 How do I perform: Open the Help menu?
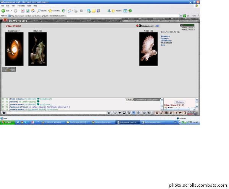pos(35,6)
